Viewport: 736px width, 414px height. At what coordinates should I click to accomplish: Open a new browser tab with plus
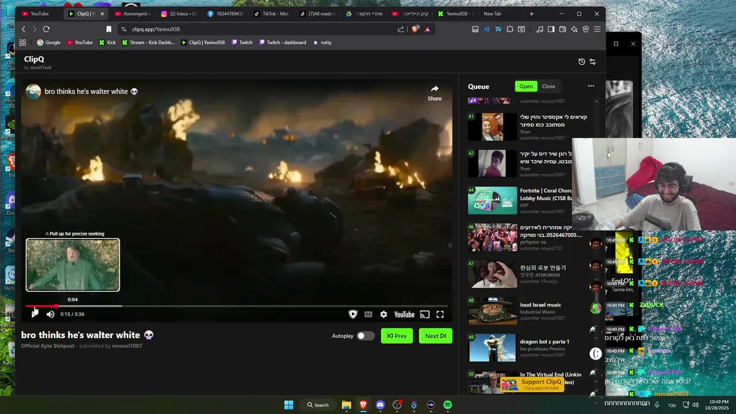(531, 14)
